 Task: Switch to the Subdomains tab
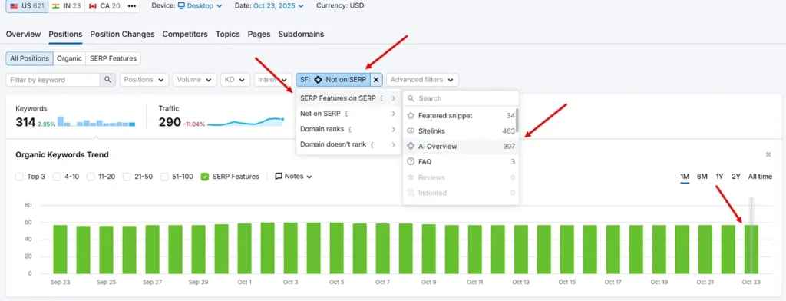(301, 34)
